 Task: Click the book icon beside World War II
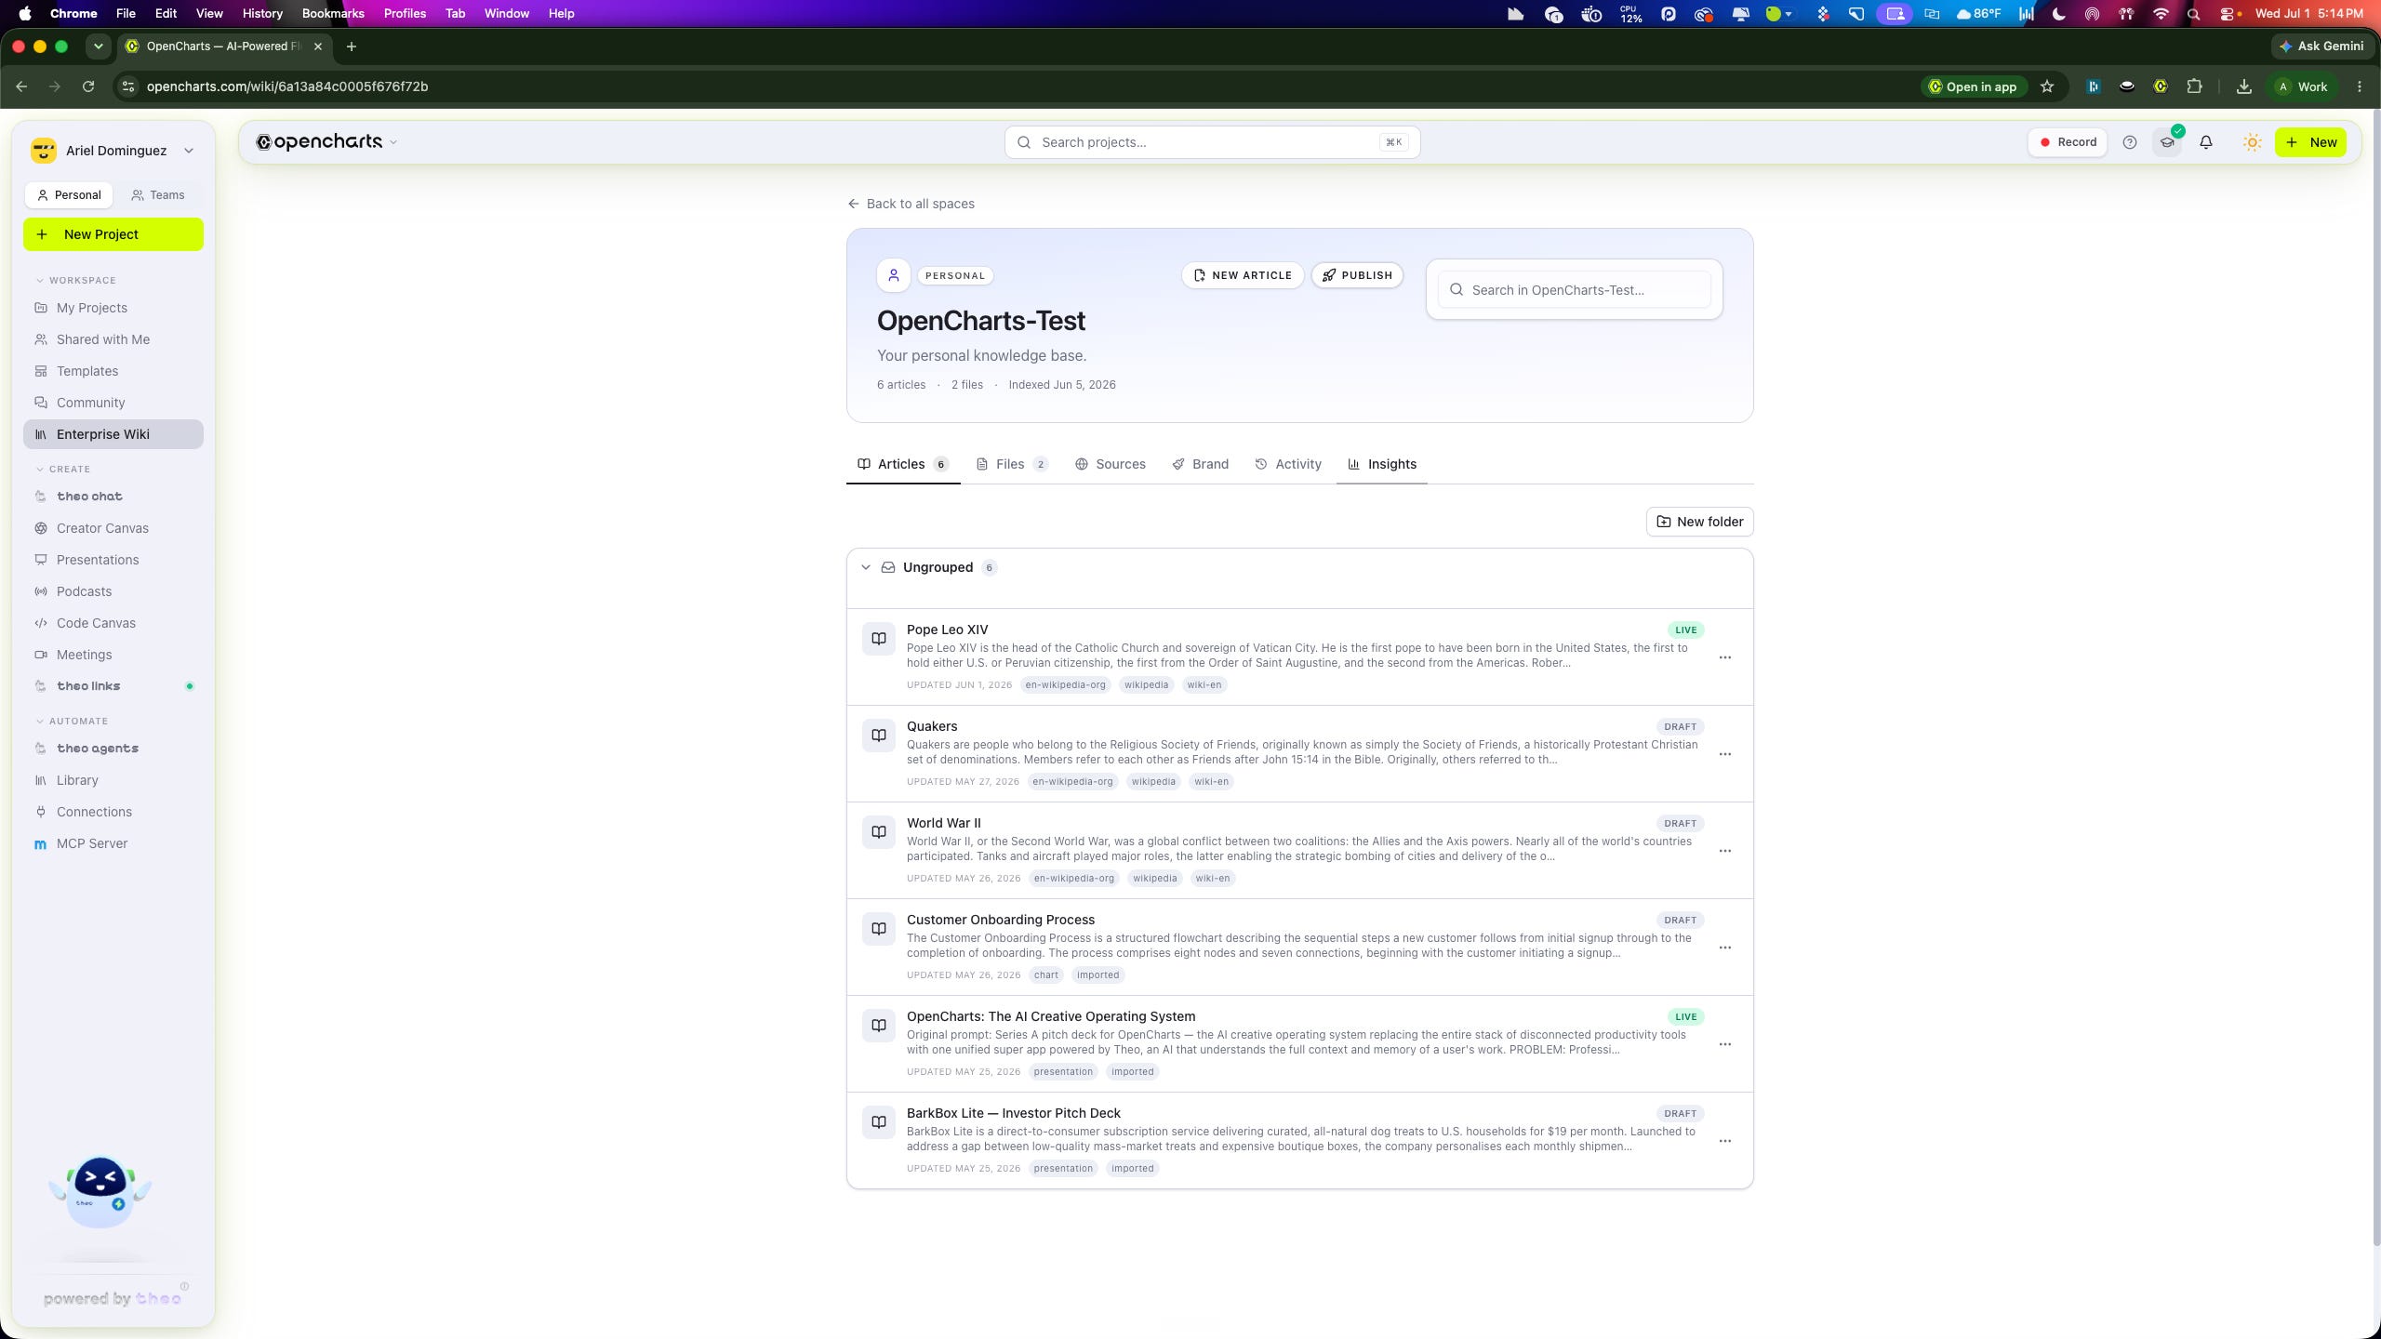(878, 832)
